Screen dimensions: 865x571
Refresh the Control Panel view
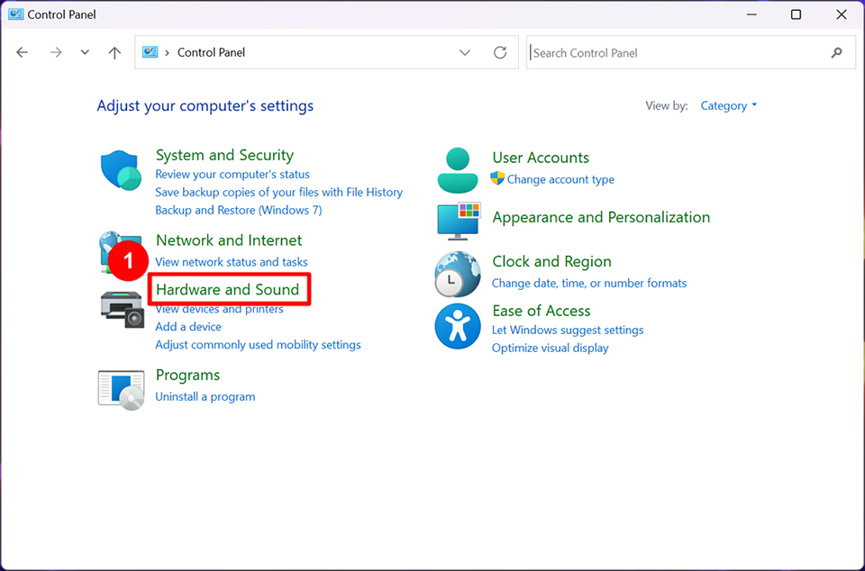pyautogui.click(x=500, y=52)
